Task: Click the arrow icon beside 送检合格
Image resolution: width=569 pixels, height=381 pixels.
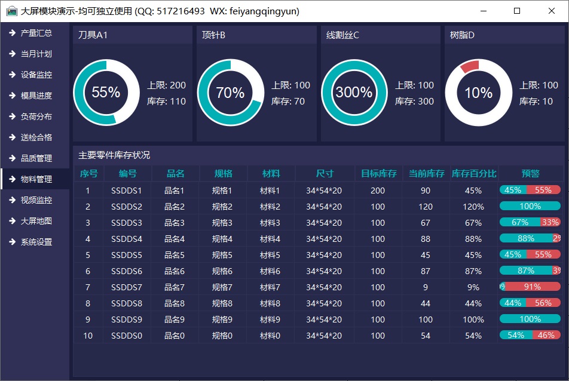Action: pyautogui.click(x=11, y=137)
